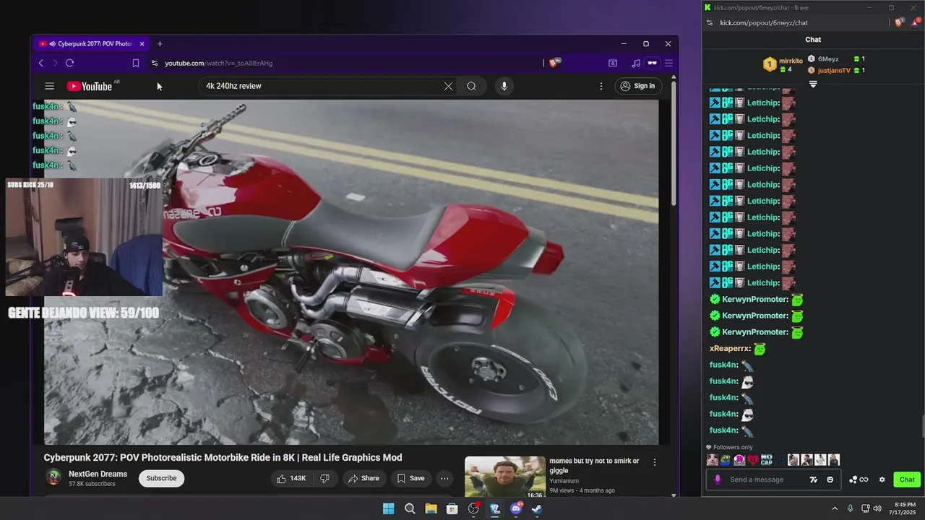Image resolution: width=925 pixels, height=520 pixels.
Task: Reload the YouTube page
Action: tap(69, 63)
